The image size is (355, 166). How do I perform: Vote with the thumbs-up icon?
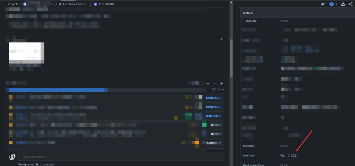(x=343, y=4)
